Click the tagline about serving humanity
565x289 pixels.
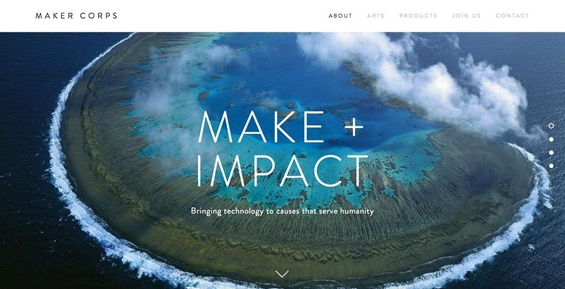click(x=282, y=211)
